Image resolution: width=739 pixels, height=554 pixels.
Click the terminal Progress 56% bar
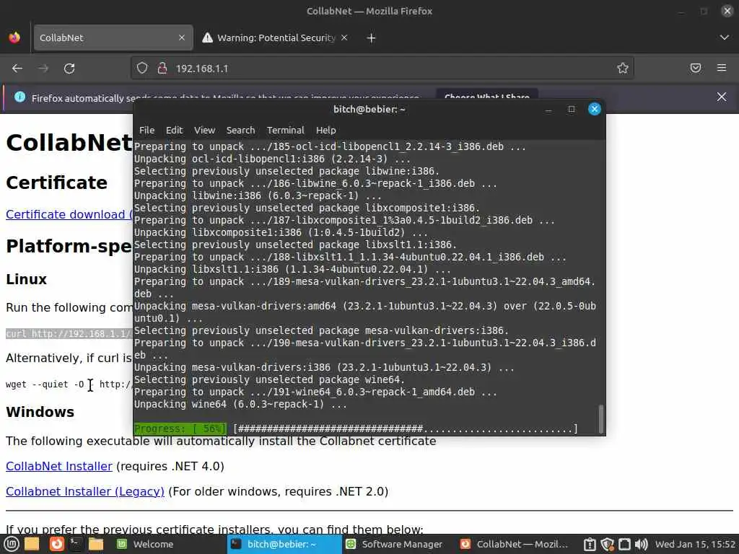pos(357,428)
